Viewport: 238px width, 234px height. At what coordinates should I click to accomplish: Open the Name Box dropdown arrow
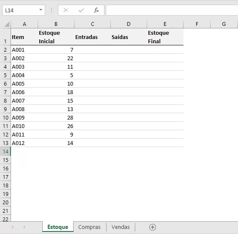click(x=41, y=10)
